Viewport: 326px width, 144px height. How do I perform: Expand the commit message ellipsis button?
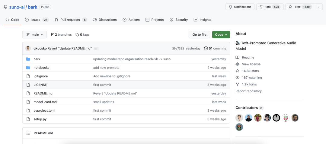coord(96,49)
